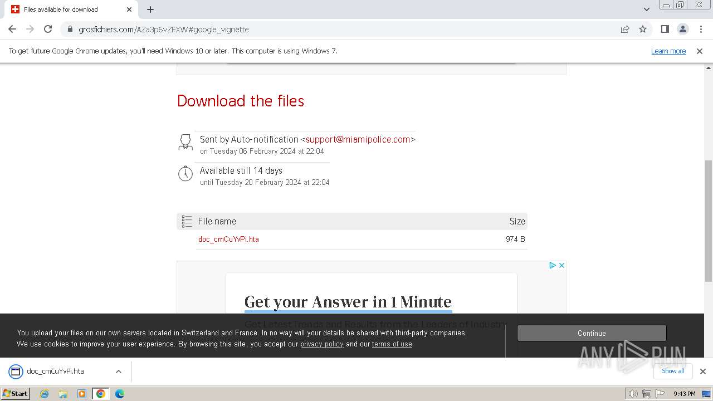
Task: Click the 974 B file size
Action: click(515, 239)
